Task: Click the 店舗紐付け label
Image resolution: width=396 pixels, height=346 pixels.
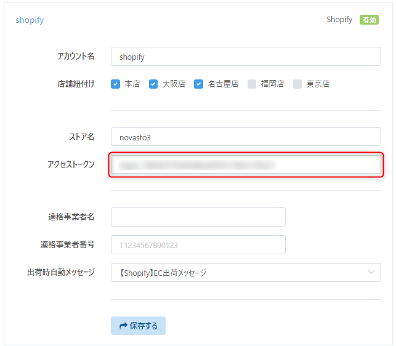Action: pyautogui.click(x=76, y=84)
